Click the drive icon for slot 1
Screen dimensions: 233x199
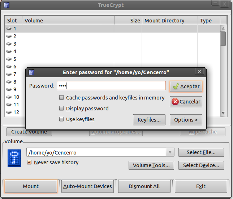[9, 29]
